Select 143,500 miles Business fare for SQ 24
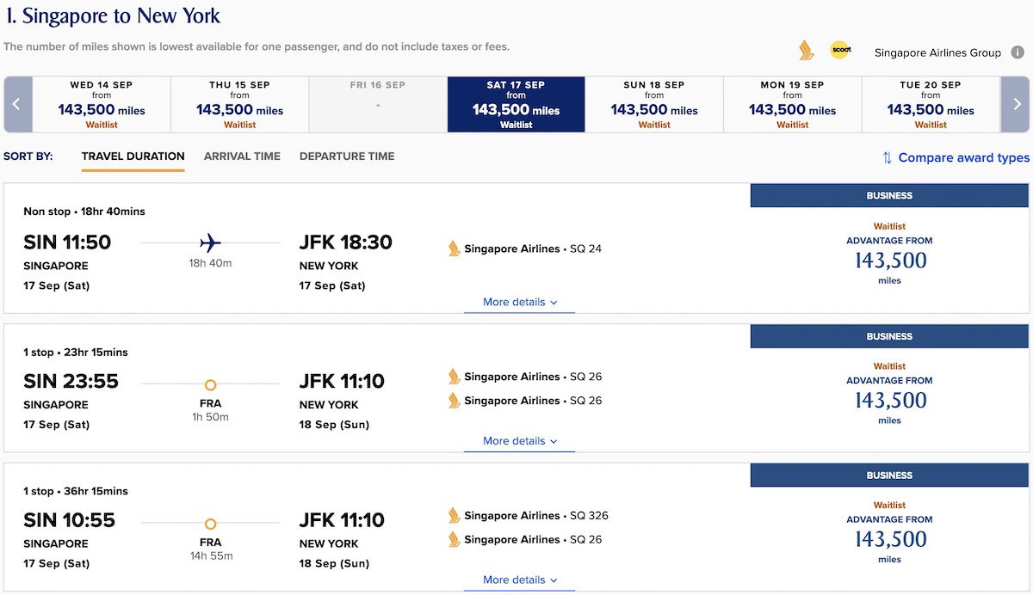 coord(889,261)
